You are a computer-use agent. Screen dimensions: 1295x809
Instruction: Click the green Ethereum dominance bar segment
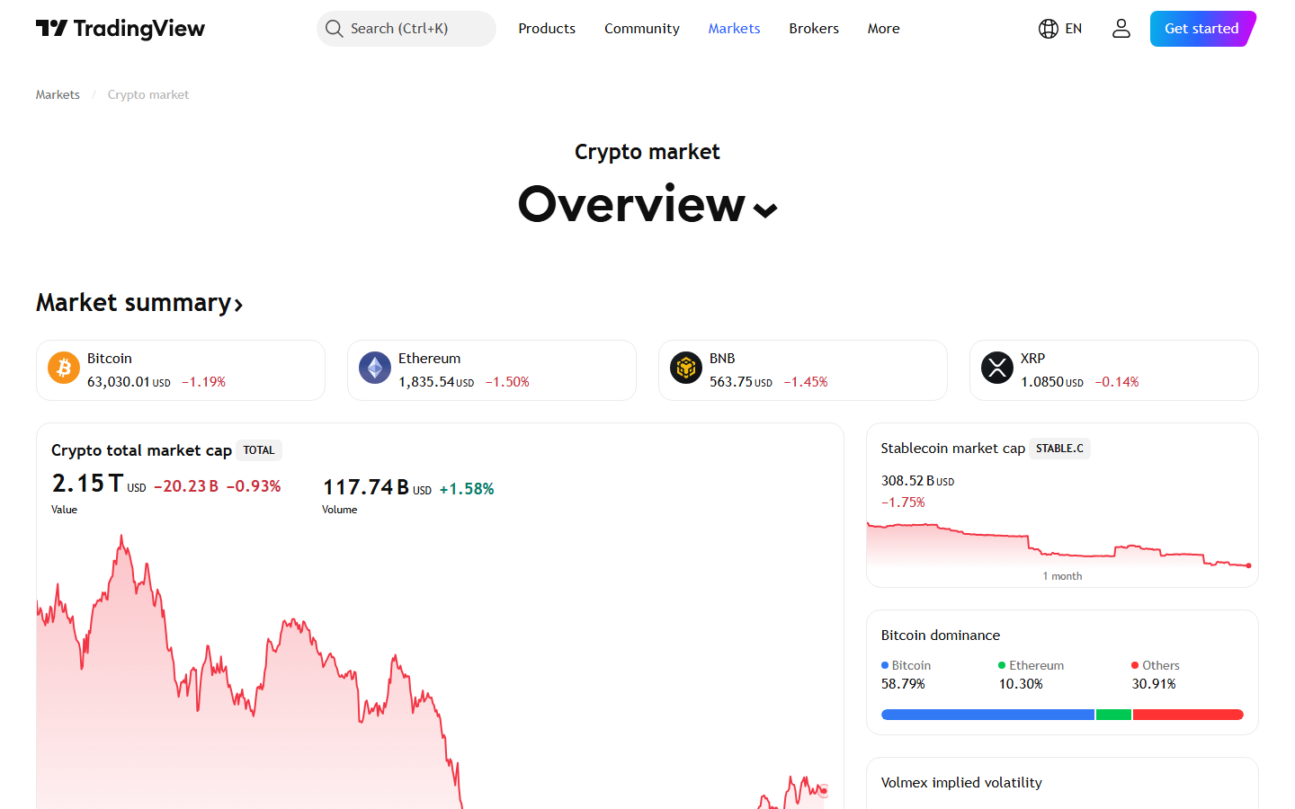1113,715
